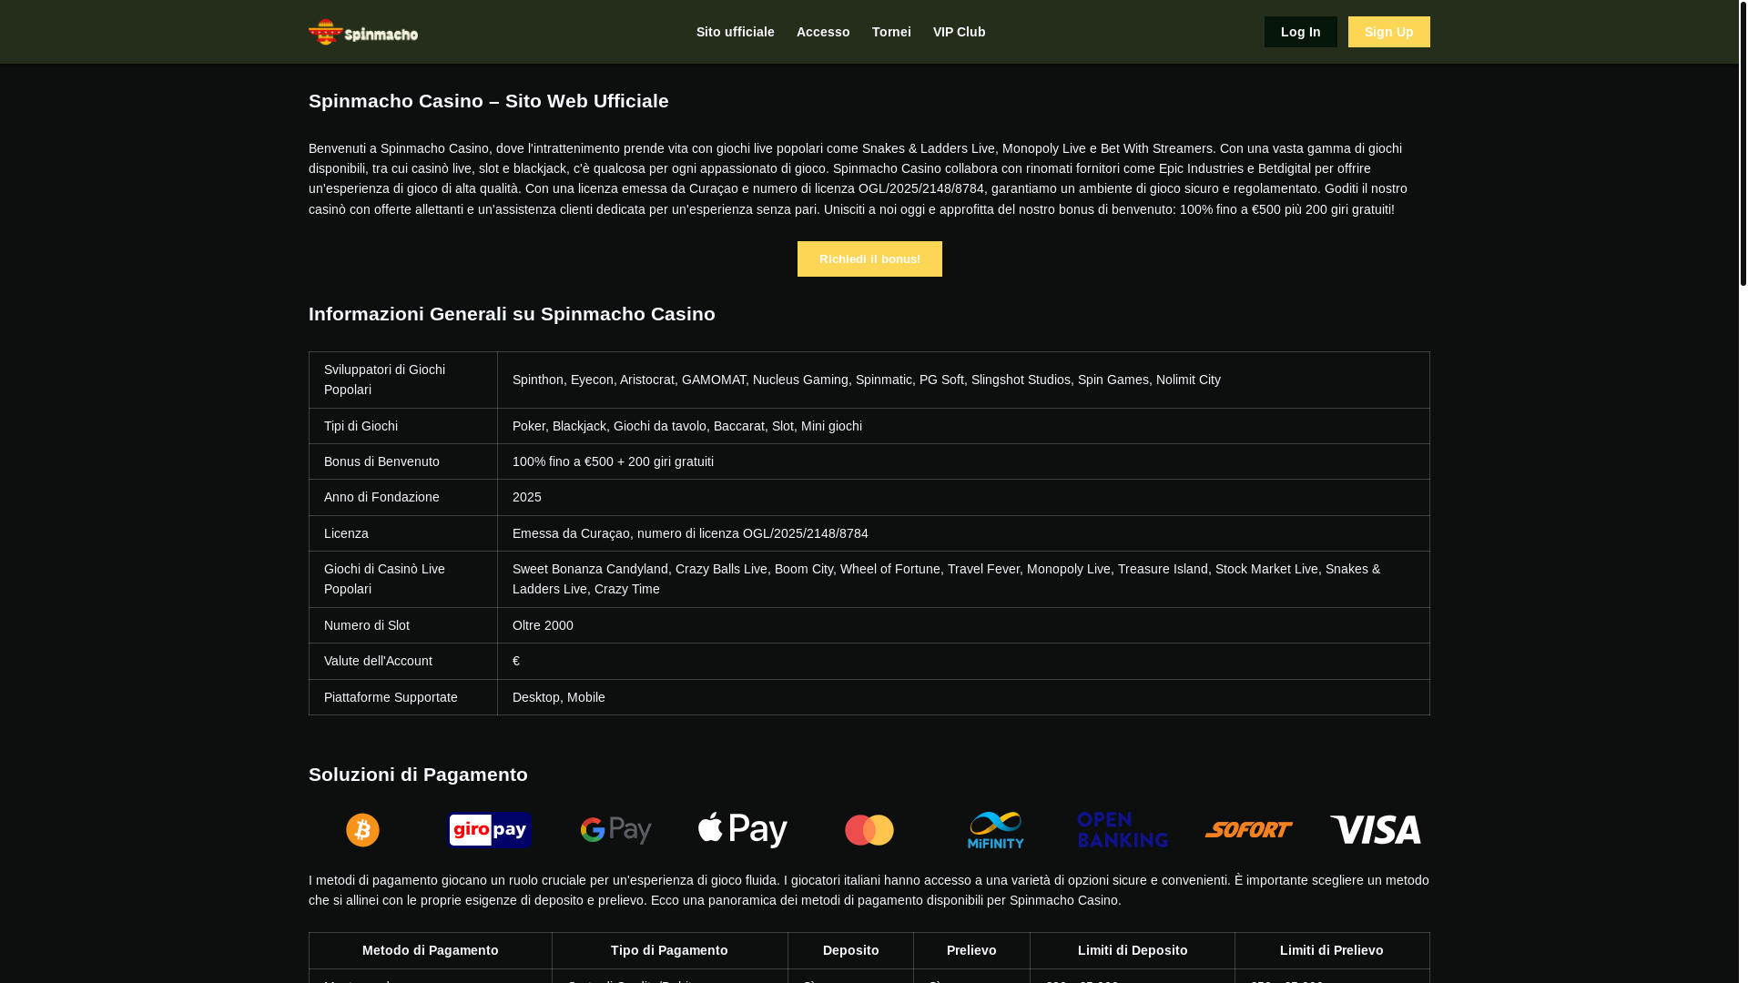
Task: Click the Apple Pay logo
Action: pos(743,830)
